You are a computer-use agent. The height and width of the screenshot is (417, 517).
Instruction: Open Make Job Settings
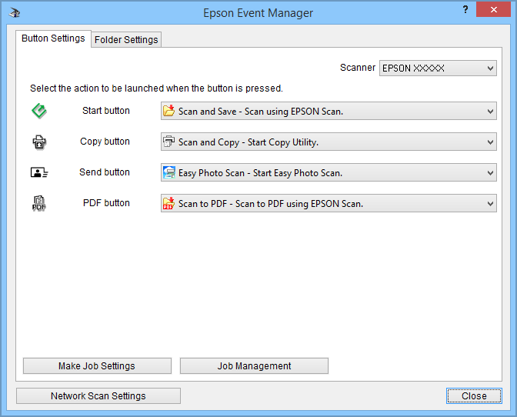97,366
